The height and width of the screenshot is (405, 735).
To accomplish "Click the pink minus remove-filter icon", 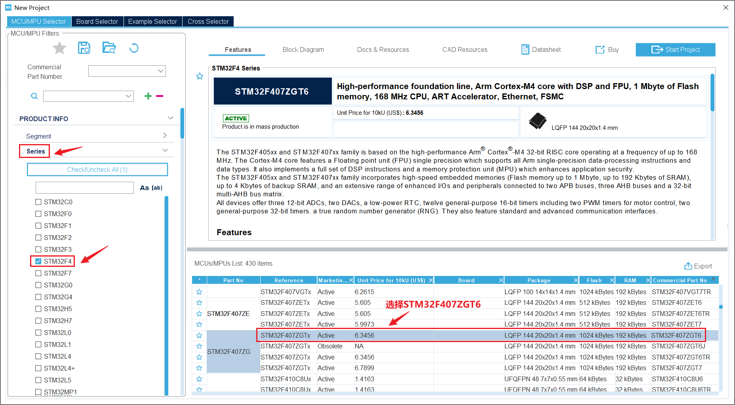I will click(160, 96).
